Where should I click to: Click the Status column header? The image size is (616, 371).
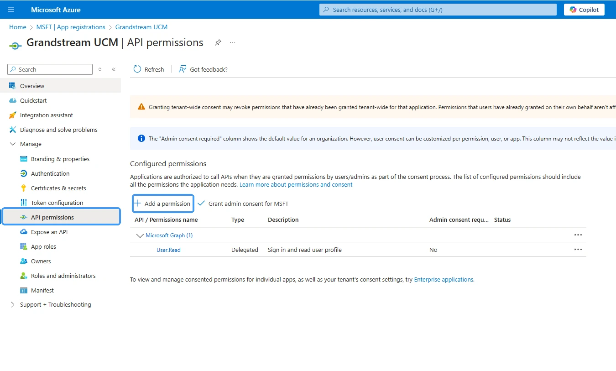point(502,219)
